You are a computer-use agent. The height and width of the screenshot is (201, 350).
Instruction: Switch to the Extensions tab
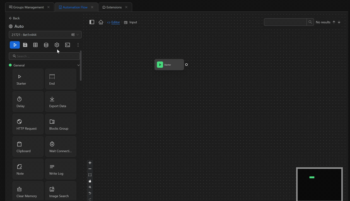click(113, 7)
